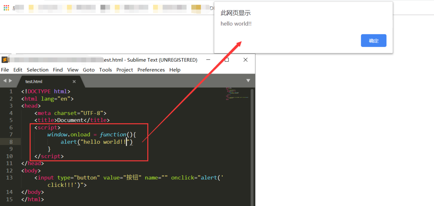
Task: Open the Edit menu
Action: pos(18,70)
